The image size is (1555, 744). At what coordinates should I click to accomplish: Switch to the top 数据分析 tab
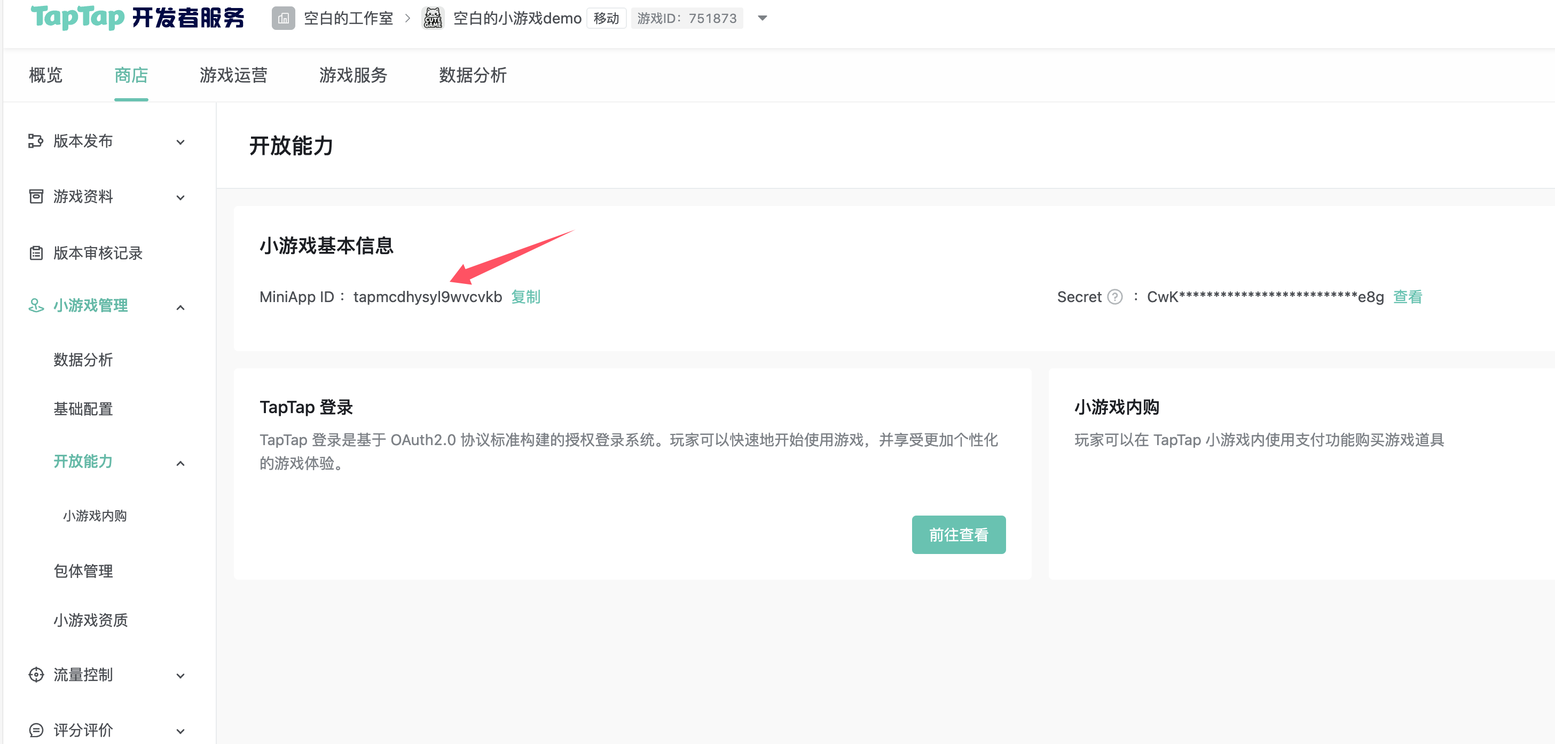tap(473, 75)
